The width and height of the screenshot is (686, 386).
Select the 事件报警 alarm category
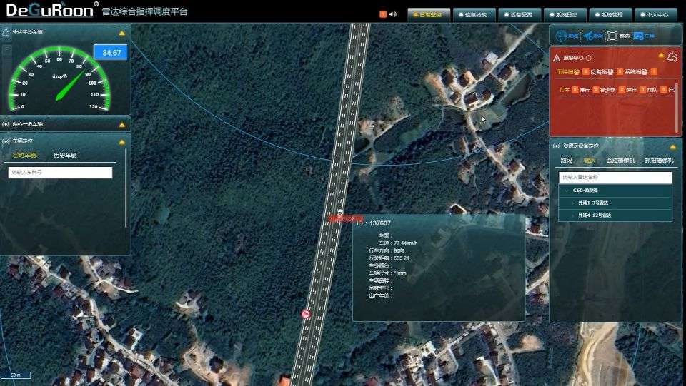click(x=568, y=71)
